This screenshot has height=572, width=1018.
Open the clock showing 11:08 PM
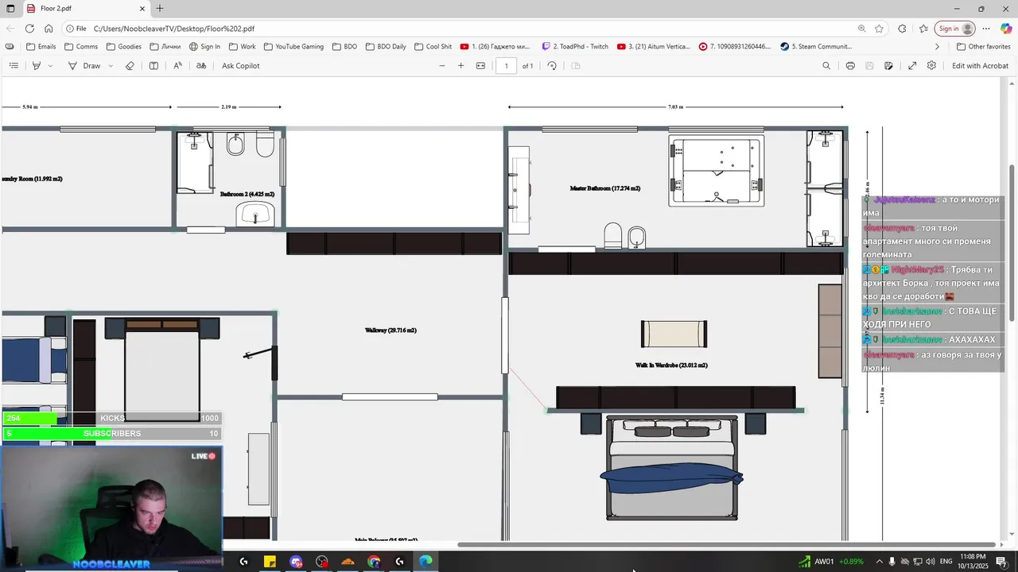tap(973, 561)
